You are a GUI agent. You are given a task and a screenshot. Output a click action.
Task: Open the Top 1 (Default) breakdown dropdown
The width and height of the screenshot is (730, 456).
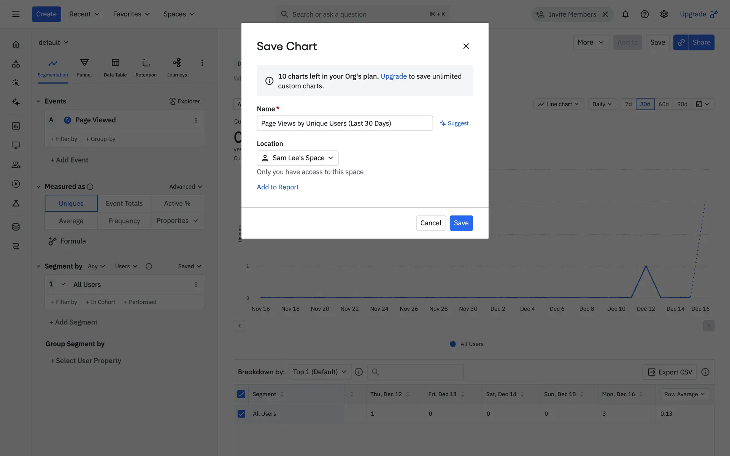pyautogui.click(x=319, y=372)
